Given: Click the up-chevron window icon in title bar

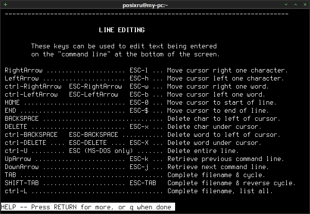Looking at the screenshot, I should tap(295, 5).
